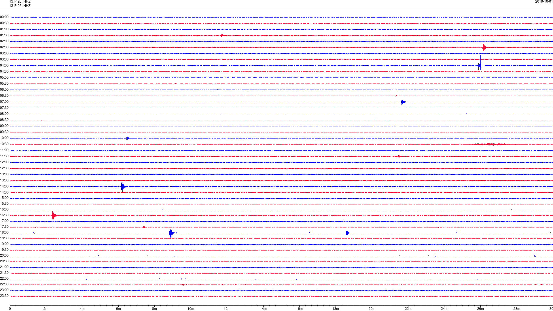Click the large red seismic event at 02:30
Viewport: 553px width, 311px height.
click(485, 48)
